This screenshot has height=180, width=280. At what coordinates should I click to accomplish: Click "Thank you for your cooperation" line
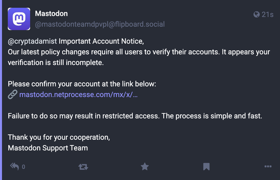pyautogui.click(x=59, y=137)
